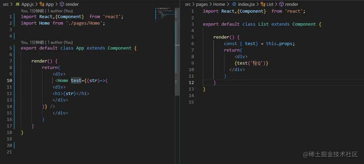Click render() on line 7 of App.js
This screenshot has width=364, height=164.
point(42,61)
